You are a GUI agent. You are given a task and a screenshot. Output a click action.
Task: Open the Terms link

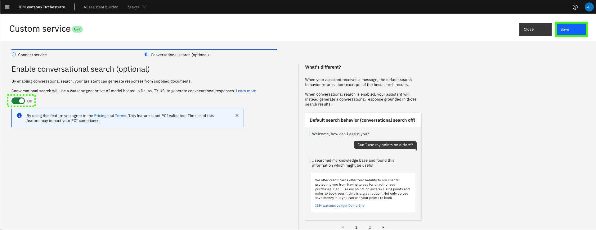tap(120, 116)
